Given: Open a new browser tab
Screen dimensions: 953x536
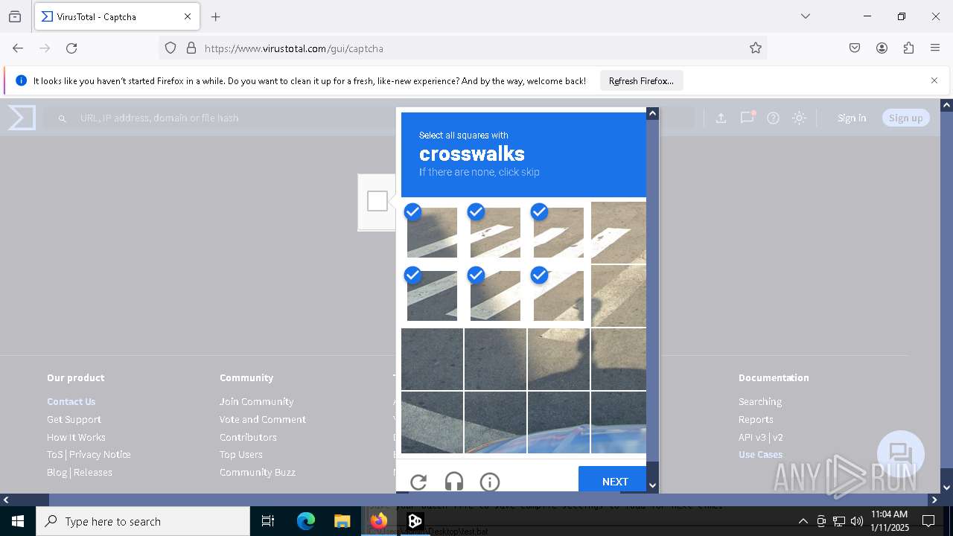Looking at the screenshot, I should (x=216, y=16).
